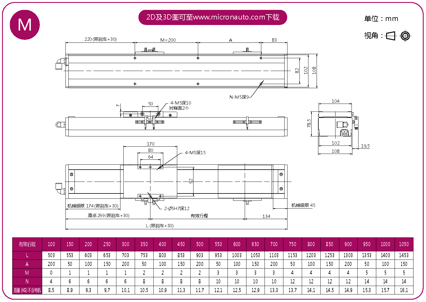This screenshot has width=426, height=302.
Task: Select the 有效行程 table row header
Action: click(27, 244)
